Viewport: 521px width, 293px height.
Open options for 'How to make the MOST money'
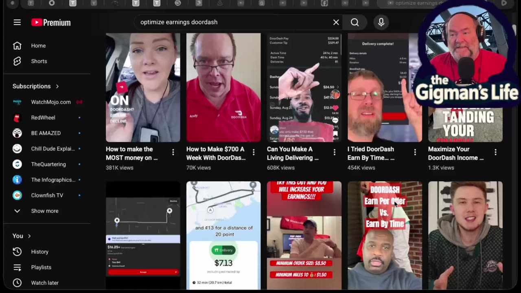pos(173,152)
